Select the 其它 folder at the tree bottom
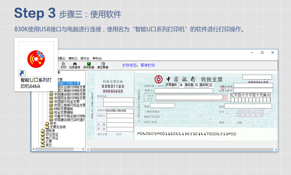Image resolution: width=291 pixels, height=175 pixels. (x=48, y=145)
